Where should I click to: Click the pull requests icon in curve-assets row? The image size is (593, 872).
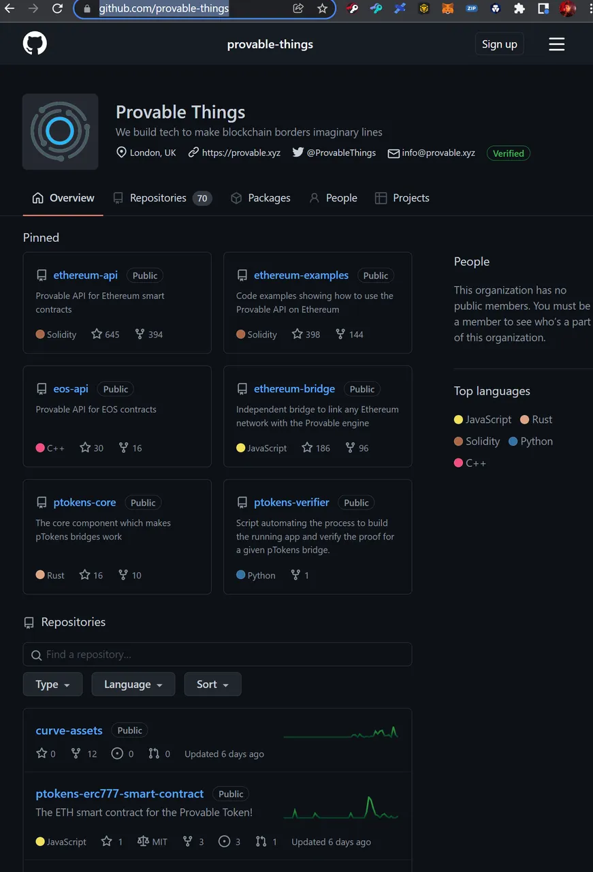tap(154, 753)
